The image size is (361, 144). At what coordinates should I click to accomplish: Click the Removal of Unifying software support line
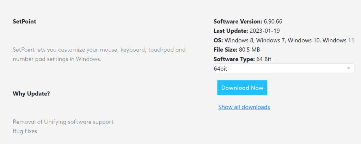click(63, 122)
